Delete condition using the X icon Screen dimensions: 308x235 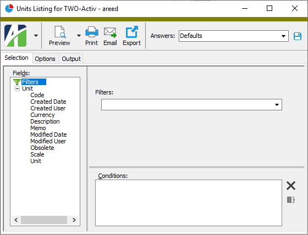click(x=291, y=186)
